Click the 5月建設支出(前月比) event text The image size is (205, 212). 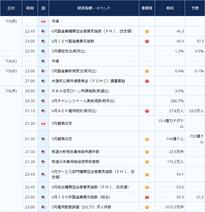tap(68, 51)
